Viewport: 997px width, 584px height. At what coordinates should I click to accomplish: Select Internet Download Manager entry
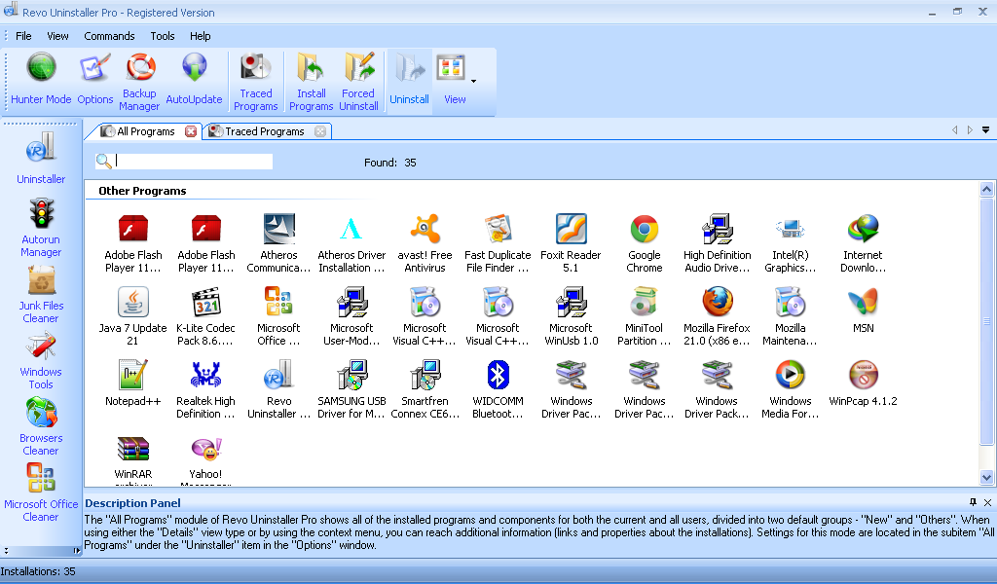pos(863,242)
